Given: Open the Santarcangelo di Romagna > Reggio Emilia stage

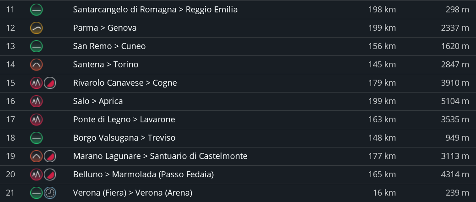Looking at the screenshot, I should (155, 10).
